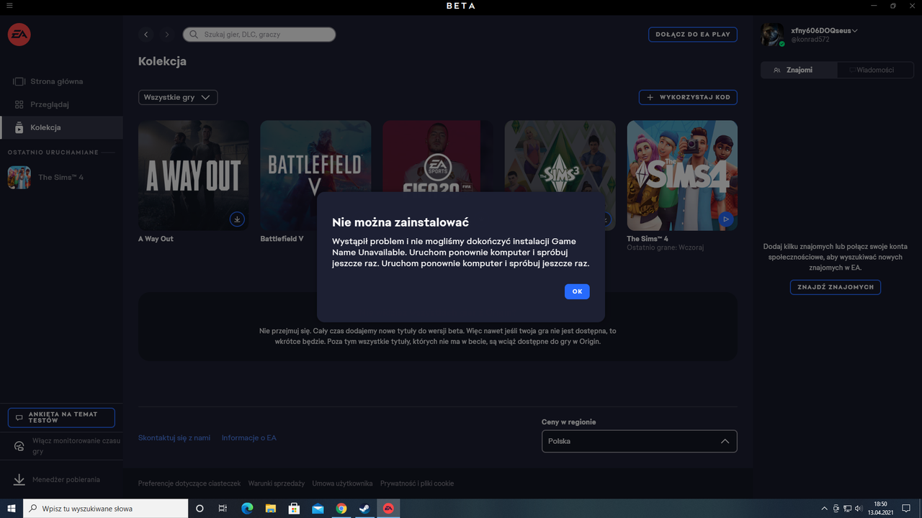Click the red EA logo in the sidebar

(x=19, y=35)
